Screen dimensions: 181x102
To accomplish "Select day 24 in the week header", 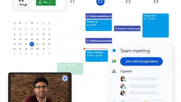I will coord(156,2).
